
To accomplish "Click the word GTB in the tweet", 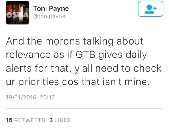I will pos(85,55).
